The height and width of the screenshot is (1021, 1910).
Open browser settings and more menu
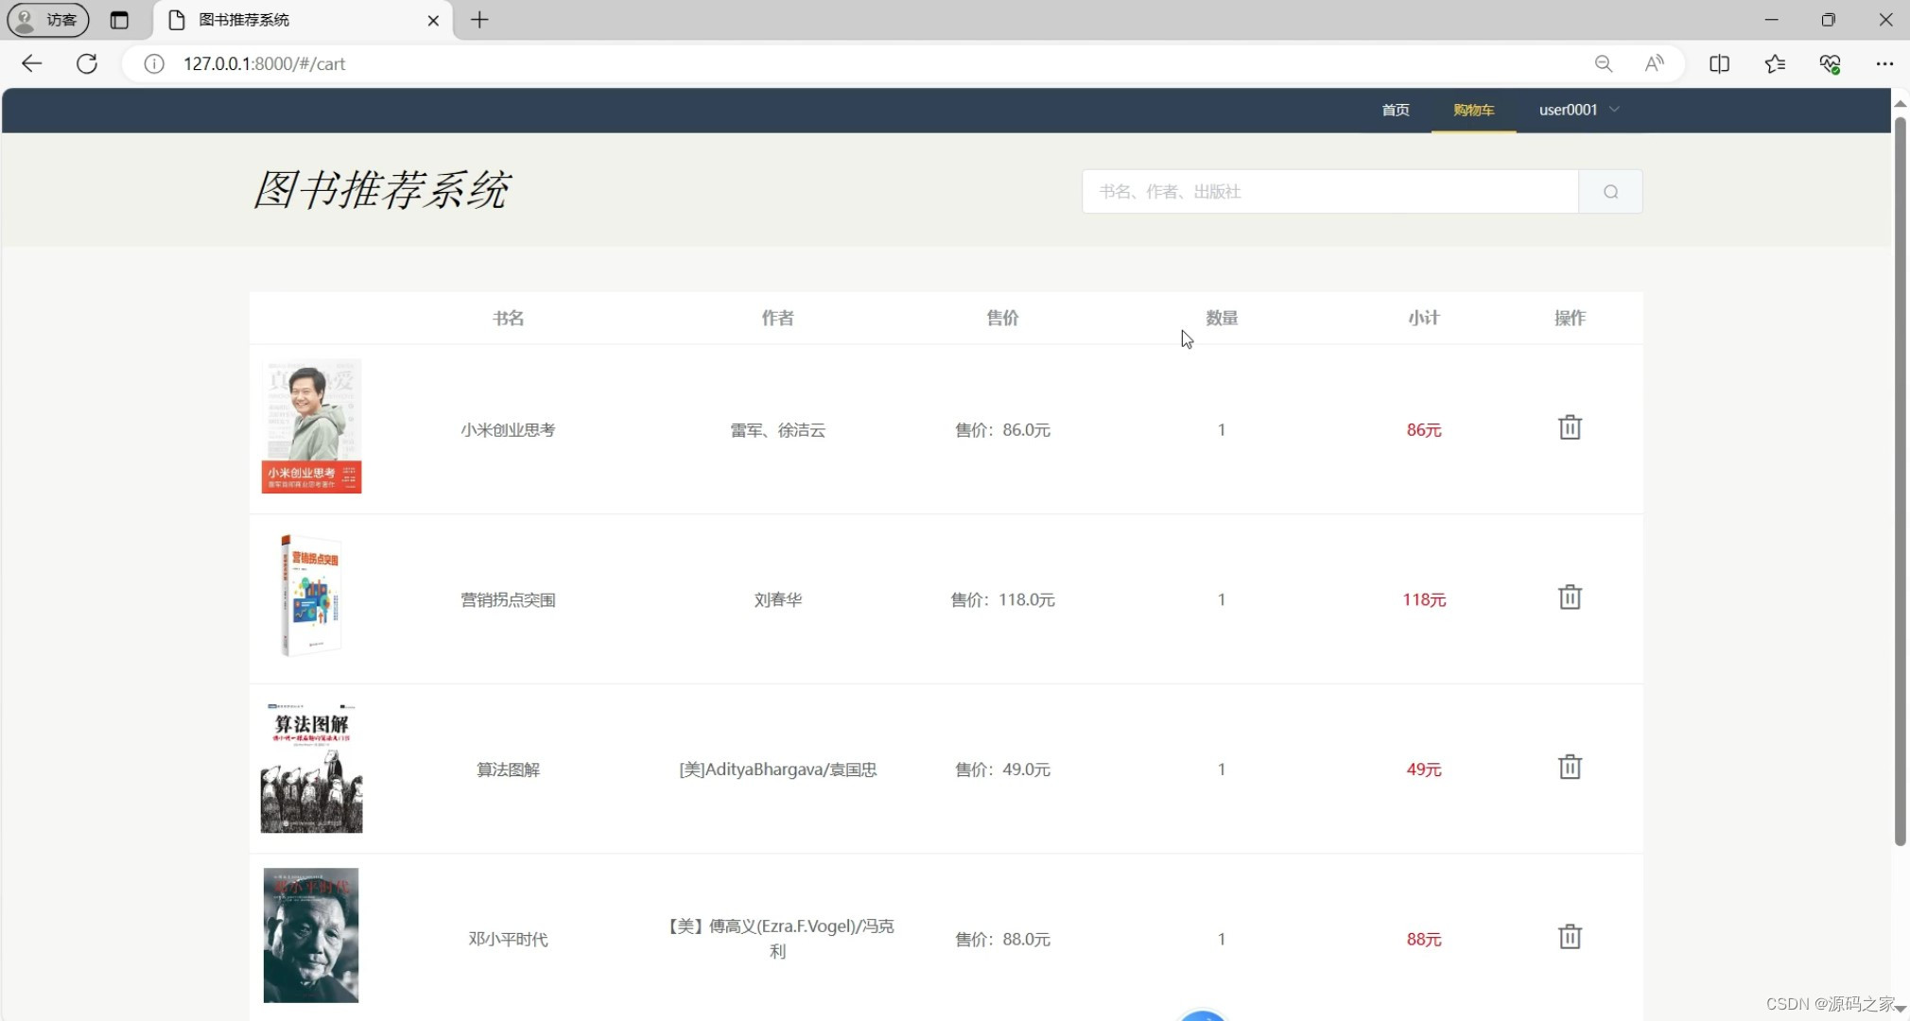1884,63
